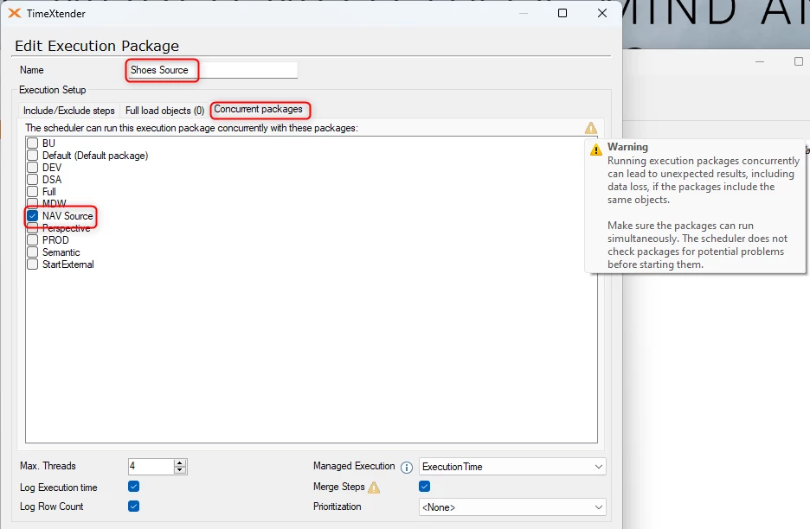Click the Edit Execution Package heading
Screen dimensions: 810x529
click(97, 46)
